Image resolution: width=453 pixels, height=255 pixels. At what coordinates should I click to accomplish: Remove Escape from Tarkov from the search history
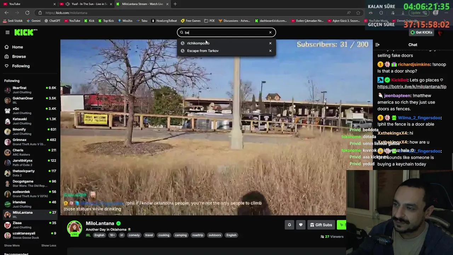pyautogui.click(x=270, y=51)
